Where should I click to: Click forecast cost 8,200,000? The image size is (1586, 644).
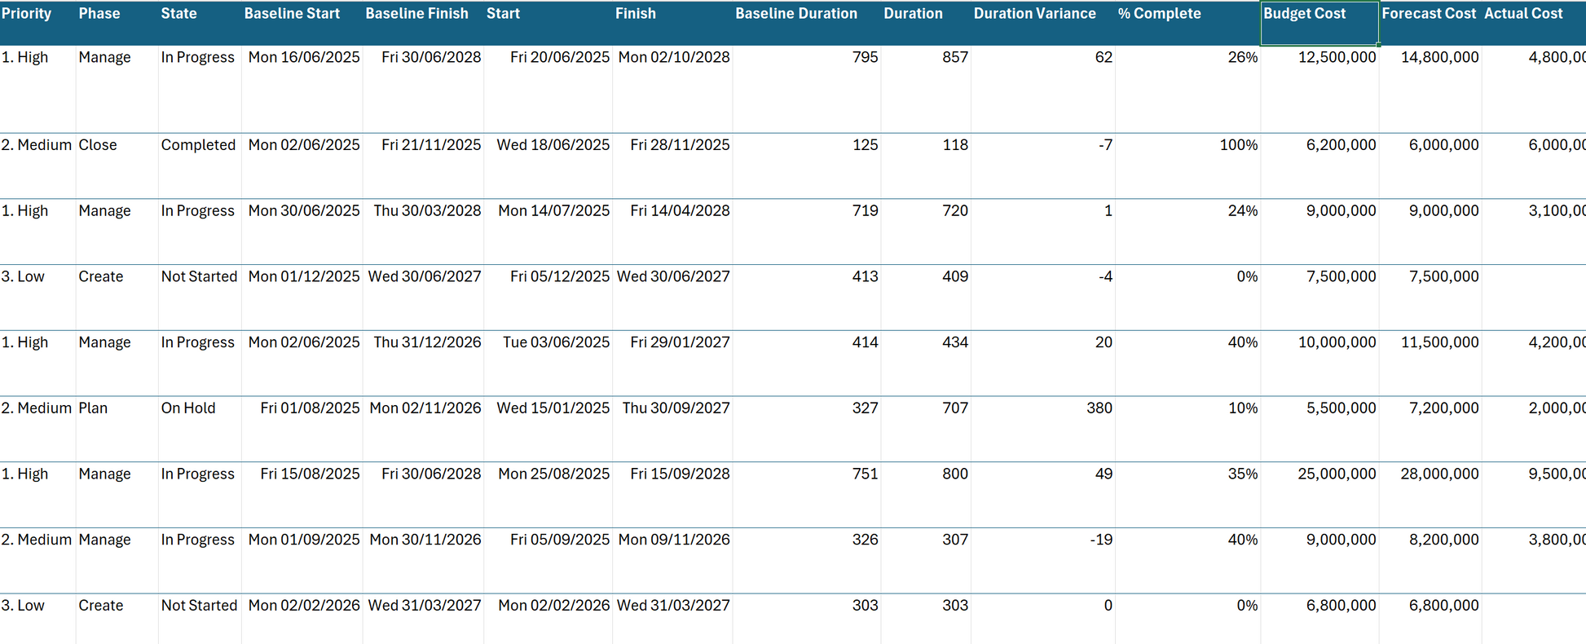[x=1444, y=540]
